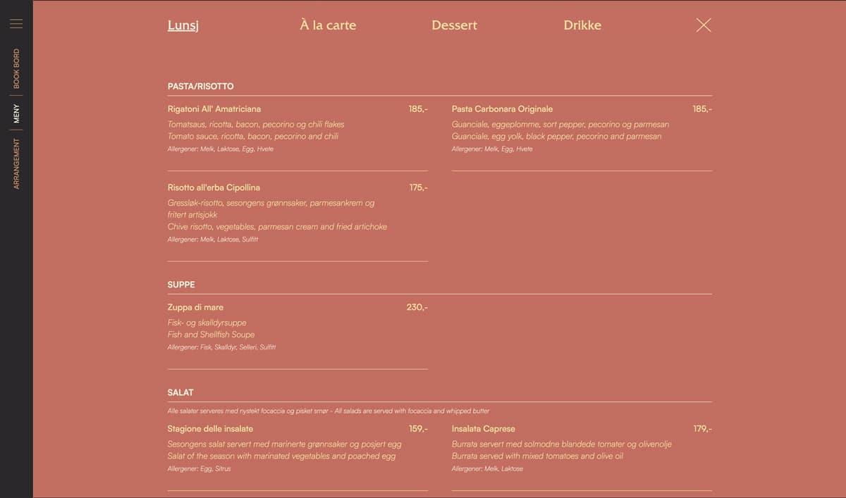846x498 pixels.
Task: Open the hamburger menu icon
Action: point(16,24)
